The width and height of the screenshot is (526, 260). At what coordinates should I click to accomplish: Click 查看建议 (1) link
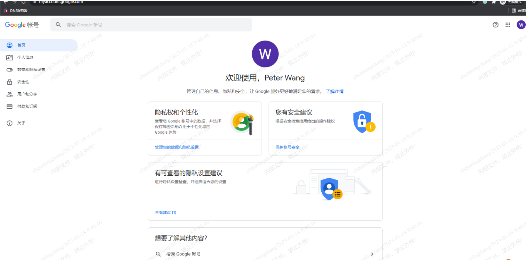click(165, 212)
